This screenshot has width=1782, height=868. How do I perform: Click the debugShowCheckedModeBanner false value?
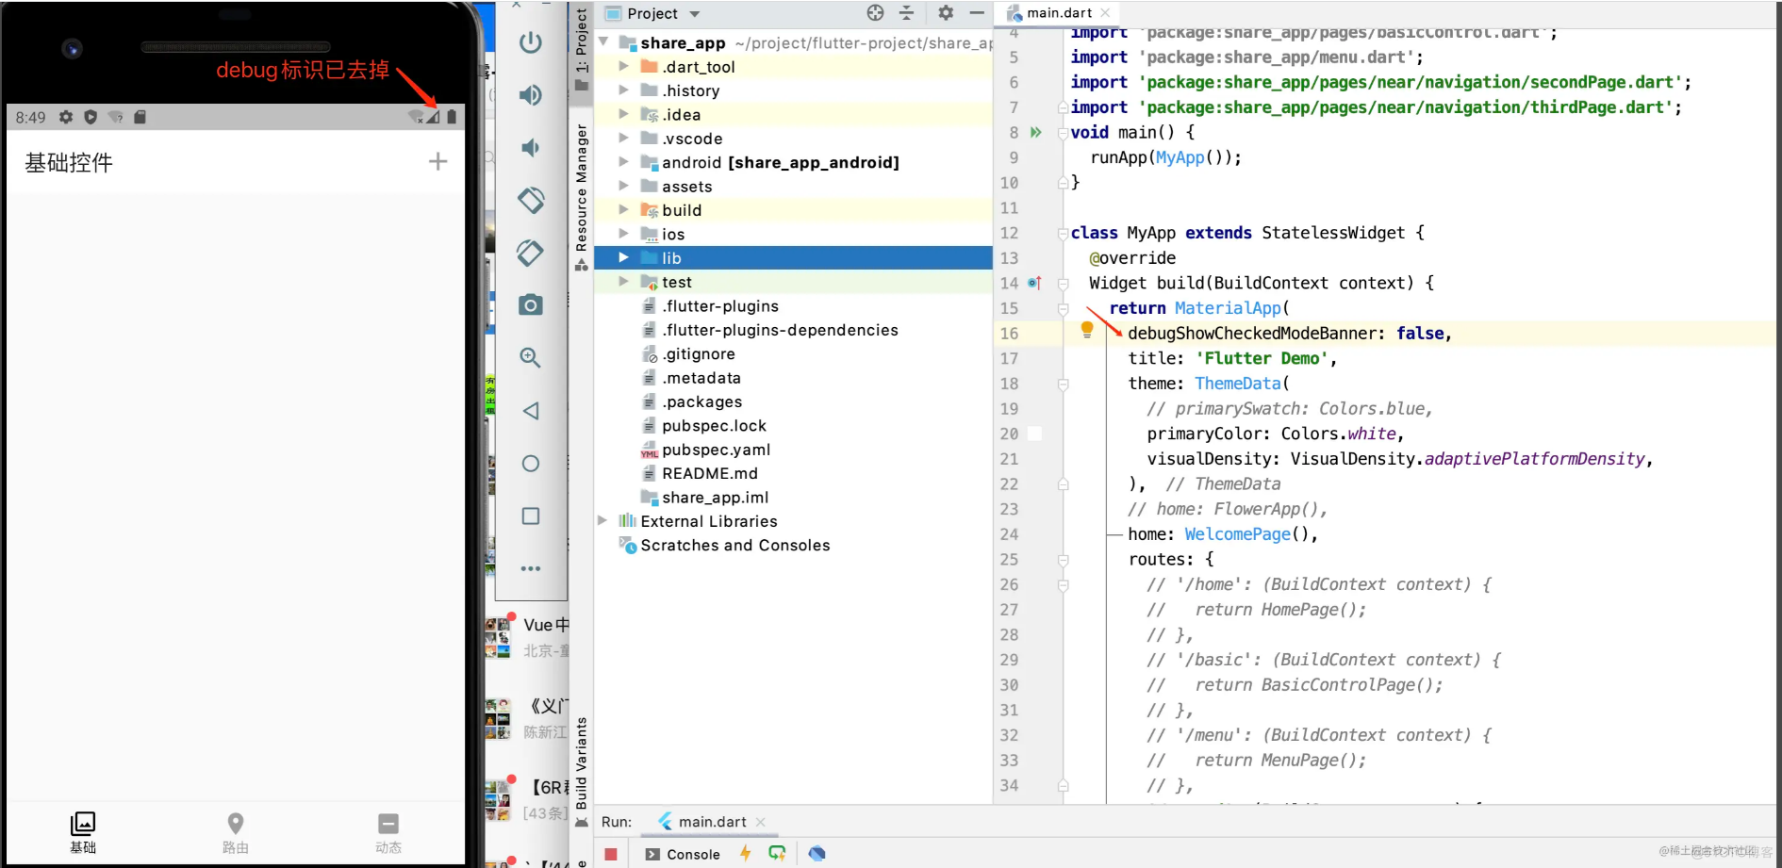tap(1420, 333)
